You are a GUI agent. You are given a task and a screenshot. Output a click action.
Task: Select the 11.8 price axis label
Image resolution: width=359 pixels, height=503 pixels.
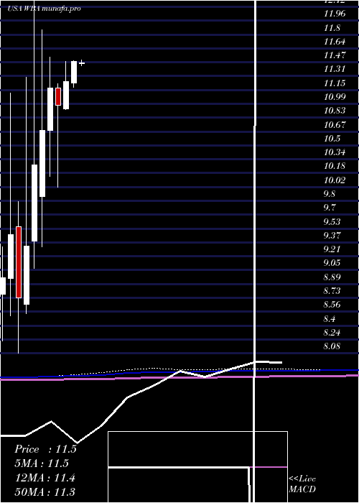332,28
